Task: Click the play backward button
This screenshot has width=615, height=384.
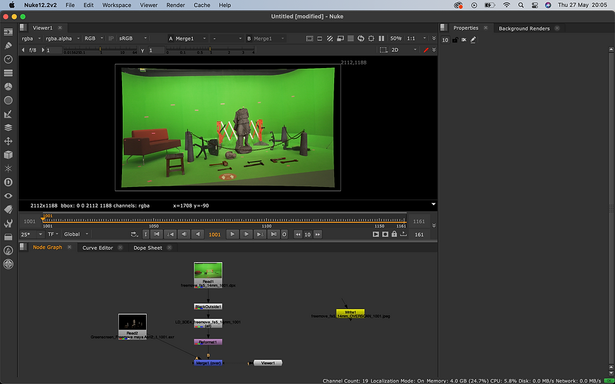Action: (197, 234)
